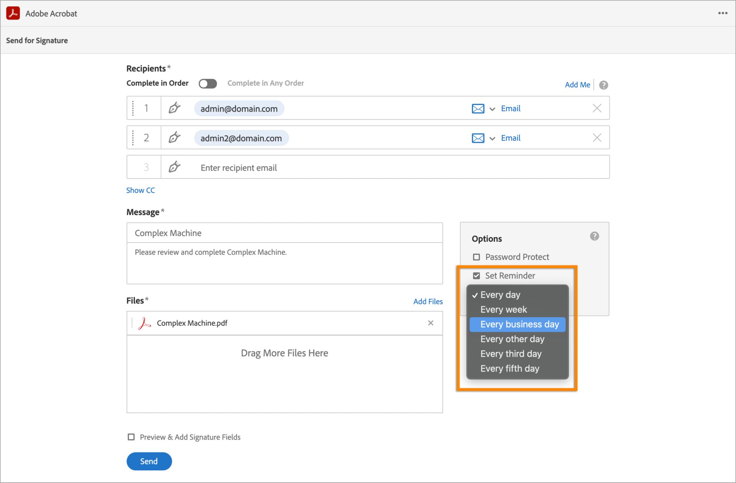Viewport: 736px width, 483px height.
Task: Click the signature/pen icon for recipient 2
Action: (x=175, y=138)
